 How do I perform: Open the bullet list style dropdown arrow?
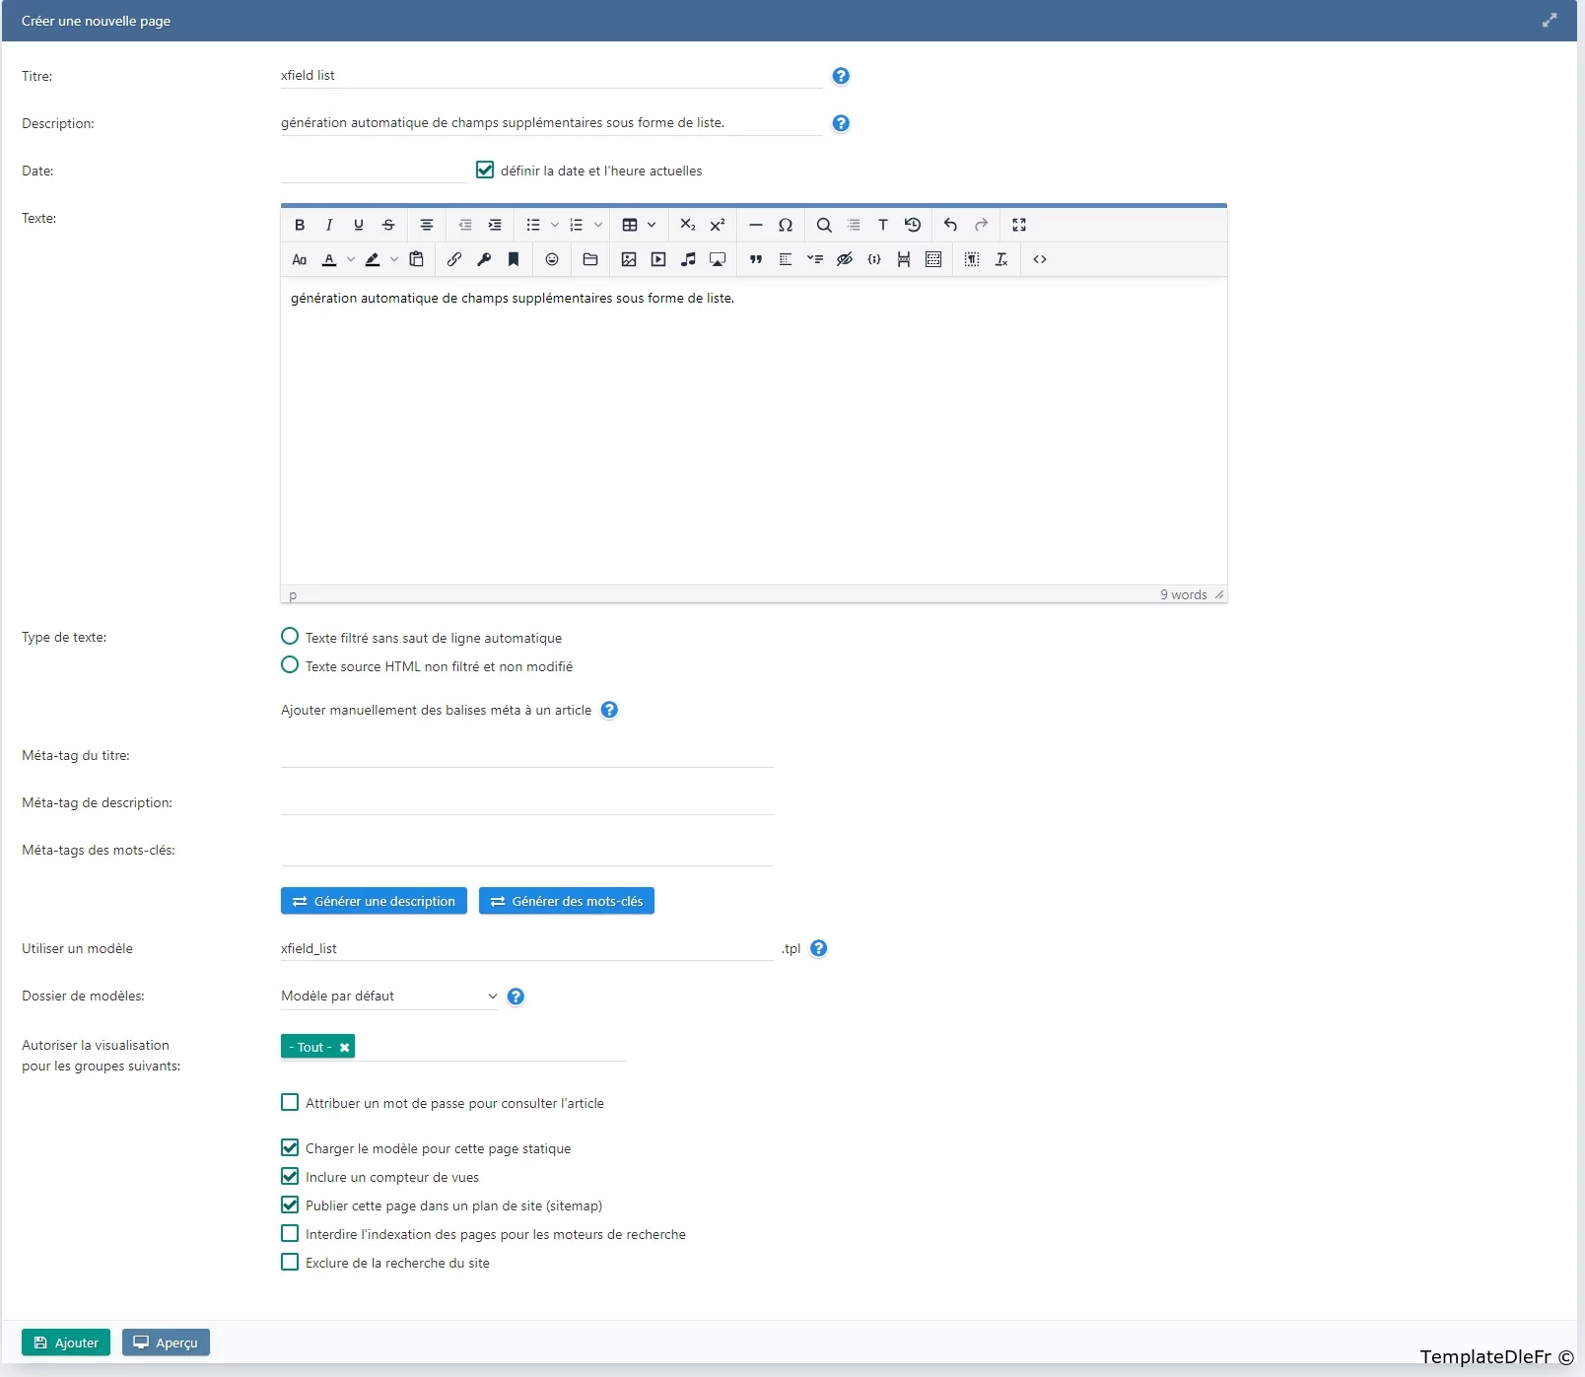[555, 225]
